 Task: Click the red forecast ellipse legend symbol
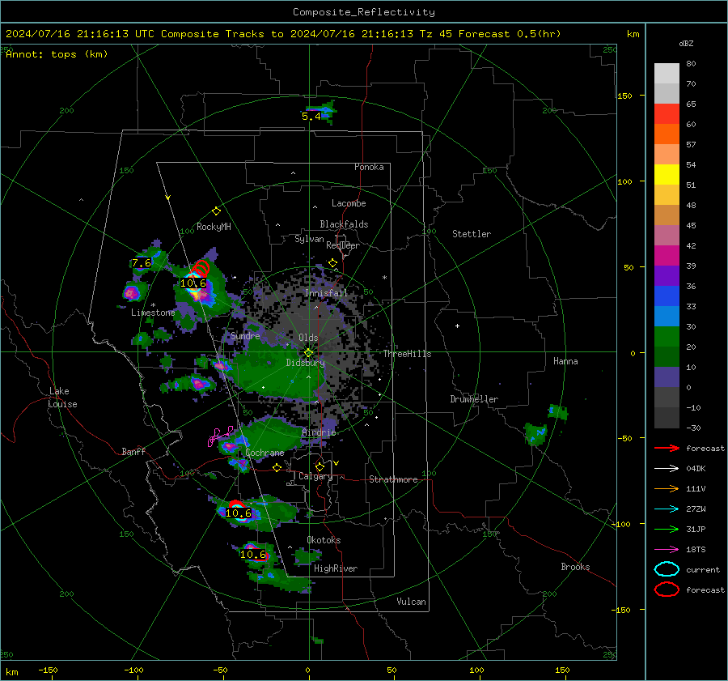point(667,589)
